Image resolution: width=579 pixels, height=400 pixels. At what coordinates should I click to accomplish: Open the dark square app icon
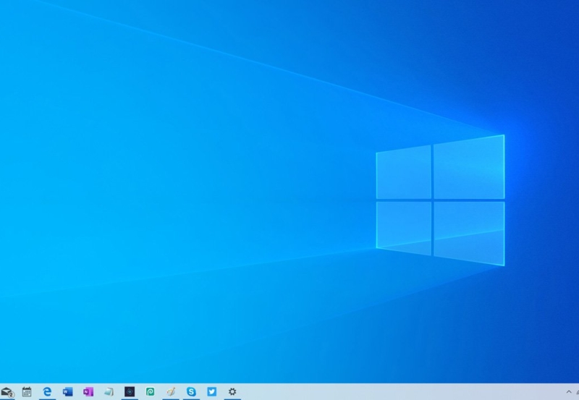click(x=130, y=391)
